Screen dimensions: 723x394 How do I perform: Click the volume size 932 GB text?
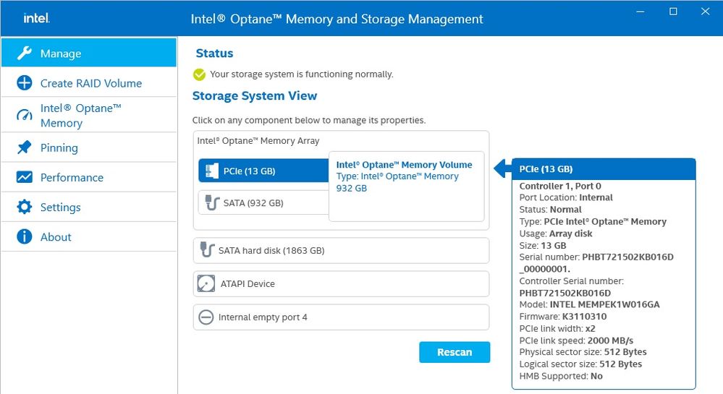(x=351, y=188)
